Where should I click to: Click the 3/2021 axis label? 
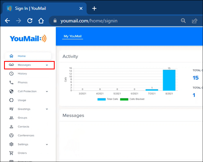coord(82,93)
